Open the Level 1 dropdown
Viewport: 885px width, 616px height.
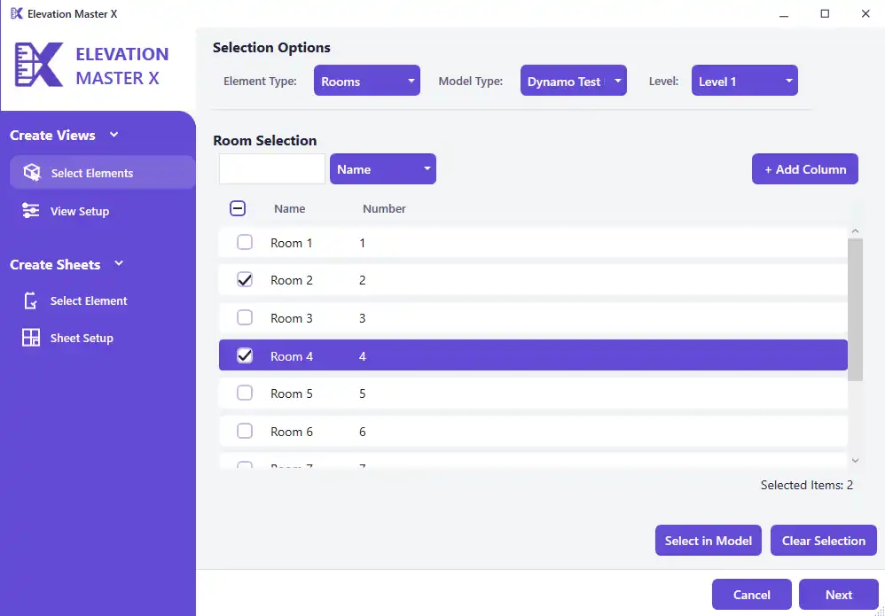tap(744, 82)
